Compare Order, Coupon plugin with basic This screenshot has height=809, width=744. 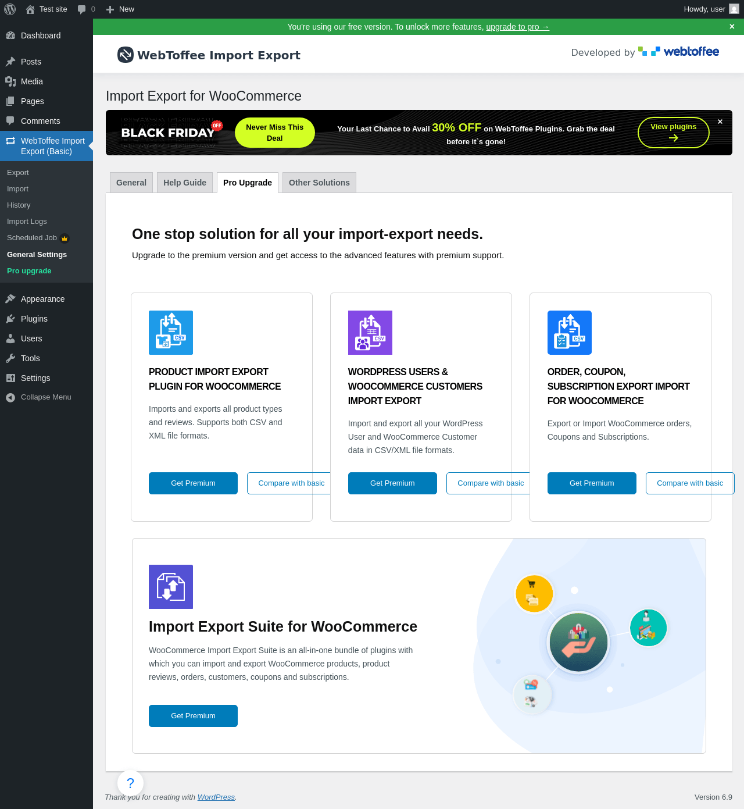(690, 483)
